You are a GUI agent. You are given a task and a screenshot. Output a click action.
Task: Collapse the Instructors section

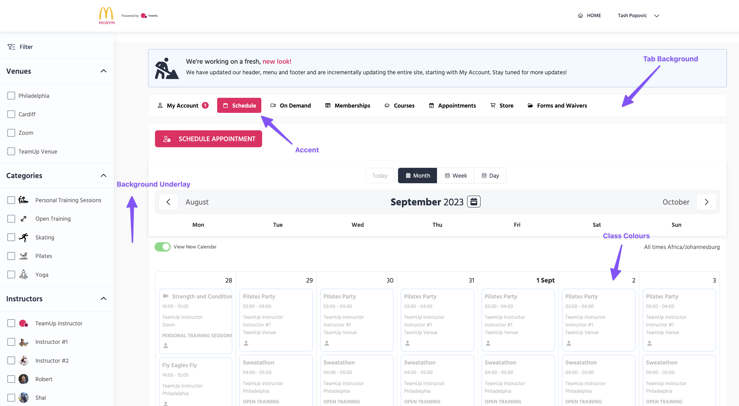[104, 298]
